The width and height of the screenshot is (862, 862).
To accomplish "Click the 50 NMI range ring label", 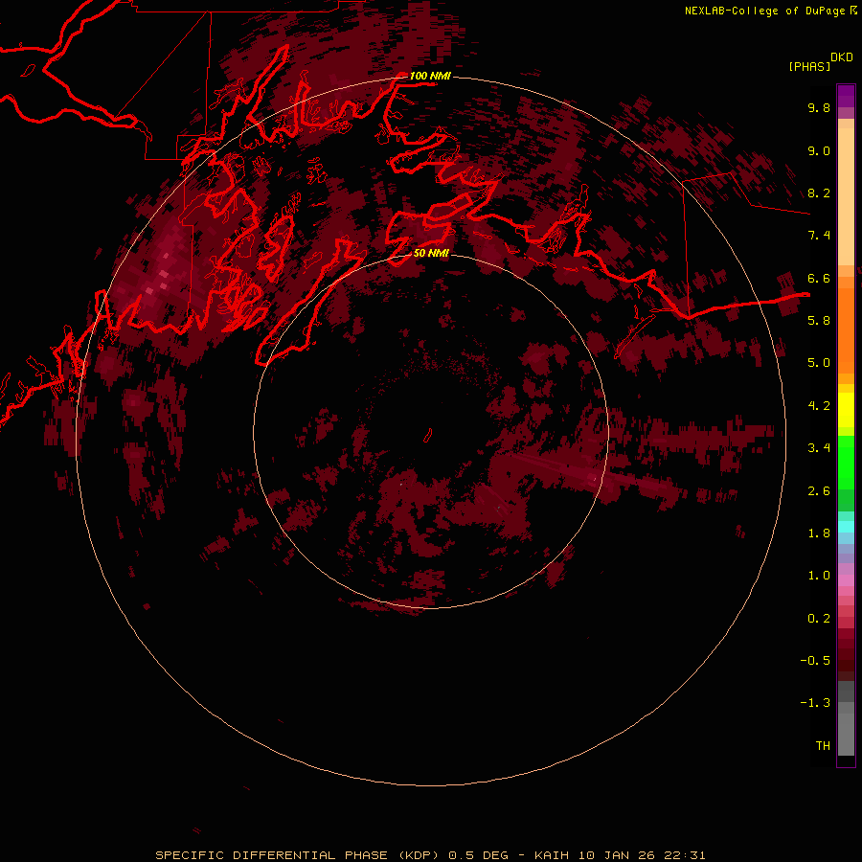I will pos(431,253).
